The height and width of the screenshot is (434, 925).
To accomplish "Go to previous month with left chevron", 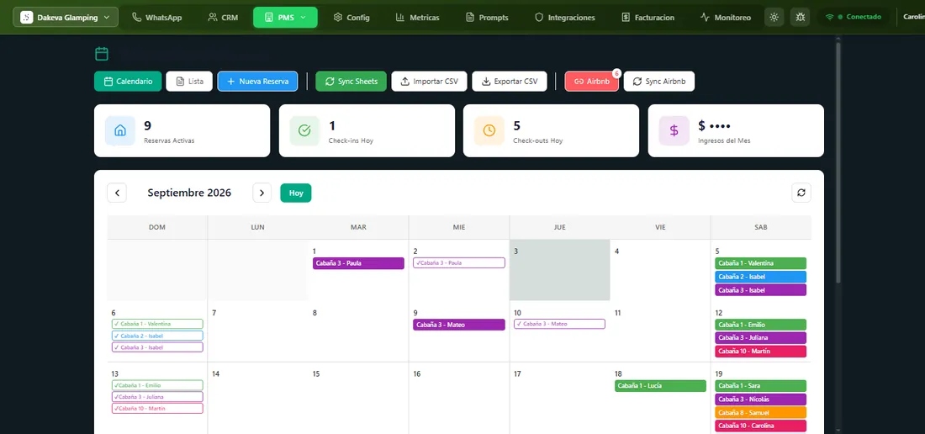I will pyautogui.click(x=117, y=193).
